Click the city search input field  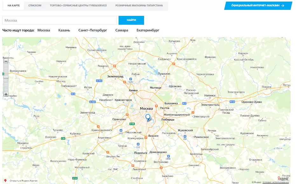click(x=59, y=20)
